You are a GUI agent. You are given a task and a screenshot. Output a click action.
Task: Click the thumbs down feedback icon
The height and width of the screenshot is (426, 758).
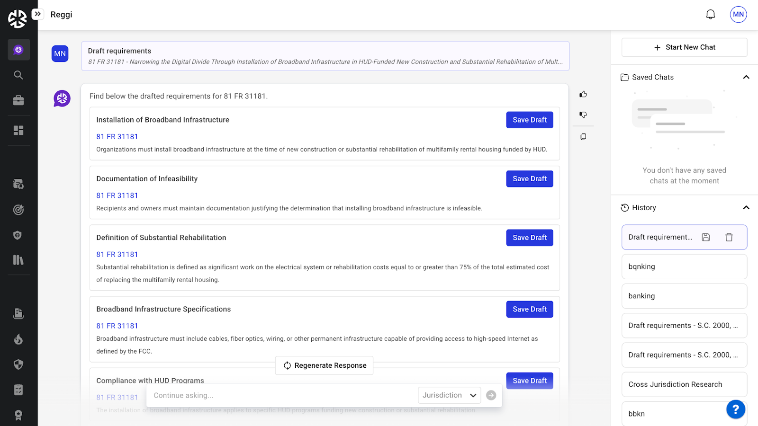583,115
